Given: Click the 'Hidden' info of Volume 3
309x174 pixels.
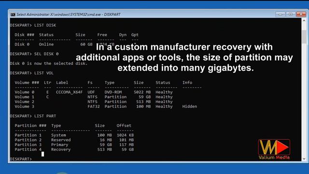Looking at the screenshot, I should coord(190,106).
